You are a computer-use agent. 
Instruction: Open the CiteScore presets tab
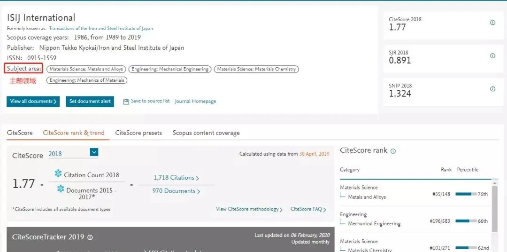point(138,133)
